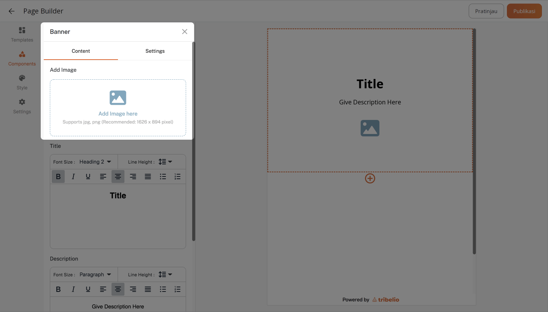
Task: Click the 'Give Description Here' editor text
Action: (118, 307)
